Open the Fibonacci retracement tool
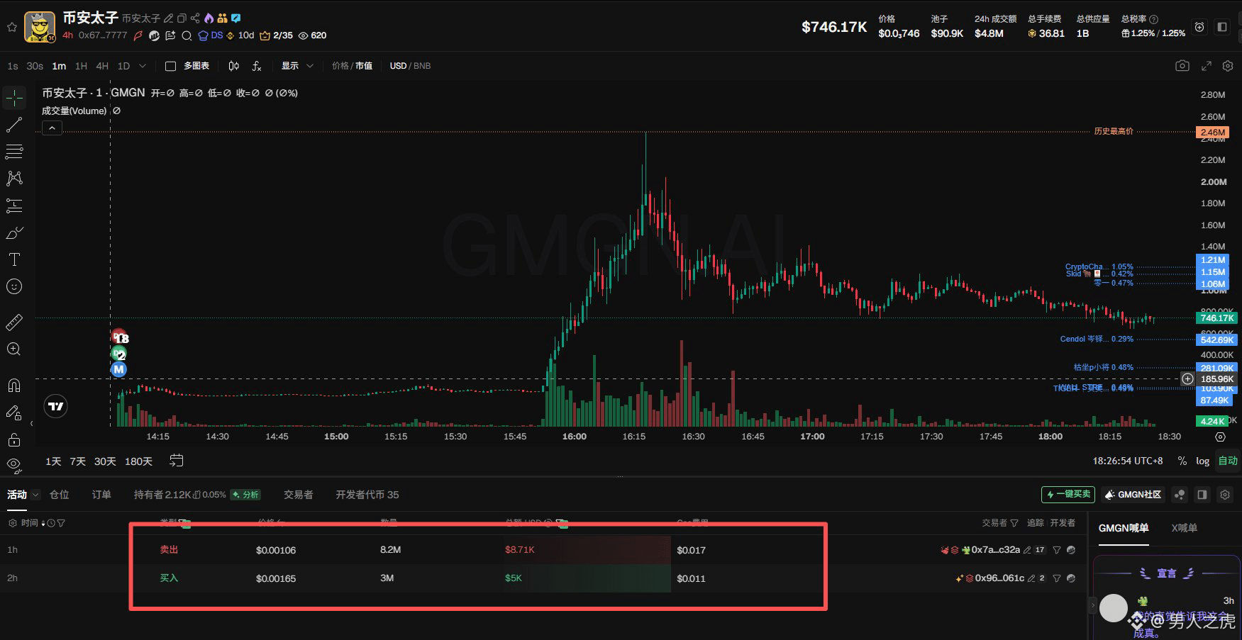Screen dimensions: 1242x640 (x=14, y=152)
